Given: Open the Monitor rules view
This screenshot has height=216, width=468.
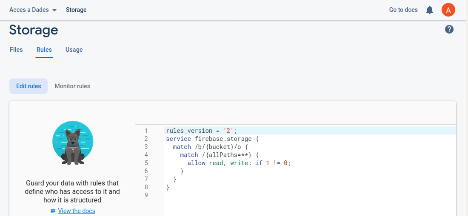Looking at the screenshot, I should tap(72, 86).
